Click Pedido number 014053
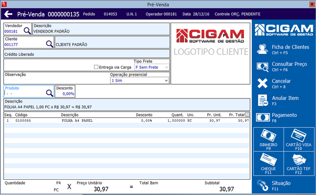The image size is (316, 195). click(110, 14)
